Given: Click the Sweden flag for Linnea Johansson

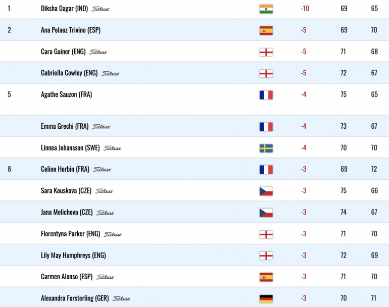Looking at the screenshot, I should tap(266, 148).
